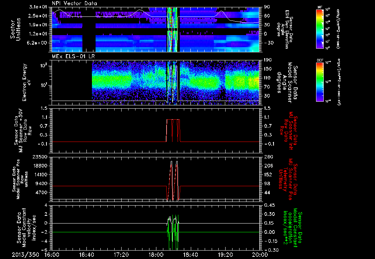Screen dimensions: 375x259
Task: Click the NF label above the color bar
Action: [320, 7]
